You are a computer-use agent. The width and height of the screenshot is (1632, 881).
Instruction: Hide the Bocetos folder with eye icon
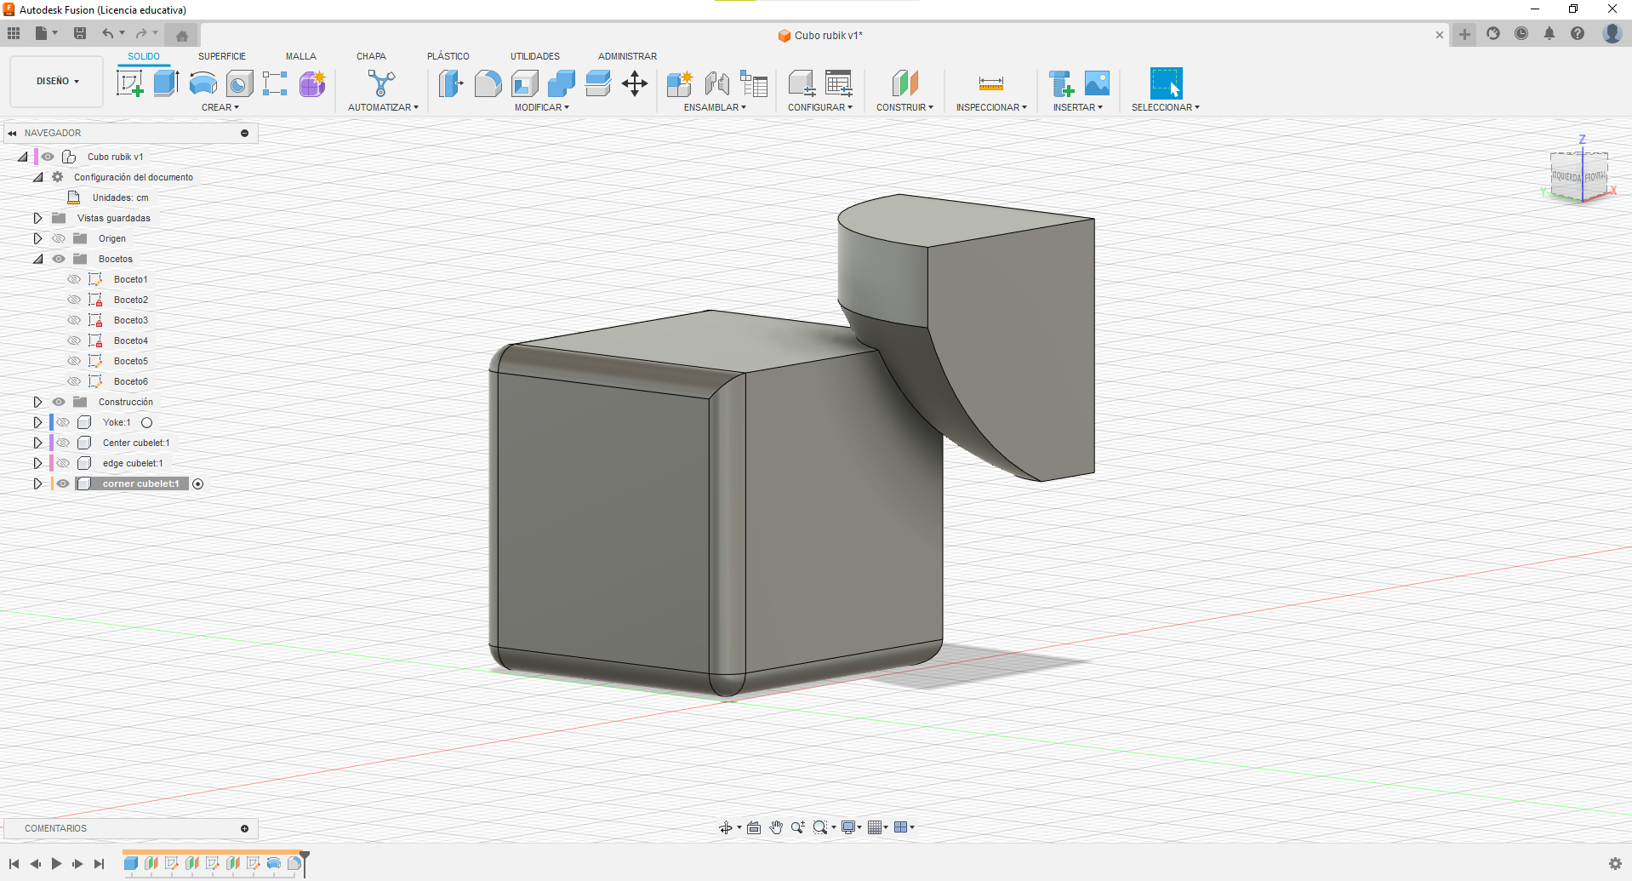(59, 259)
